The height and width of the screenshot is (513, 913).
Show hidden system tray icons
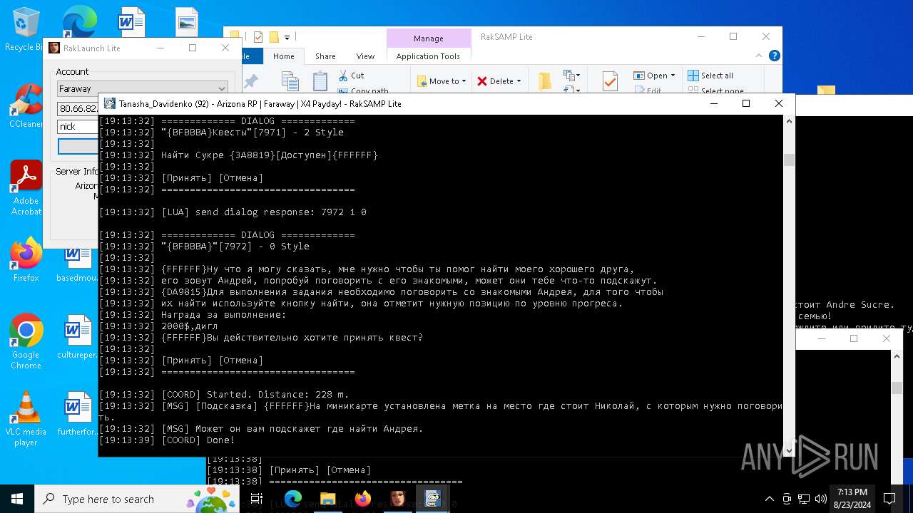tap(769, 499)
